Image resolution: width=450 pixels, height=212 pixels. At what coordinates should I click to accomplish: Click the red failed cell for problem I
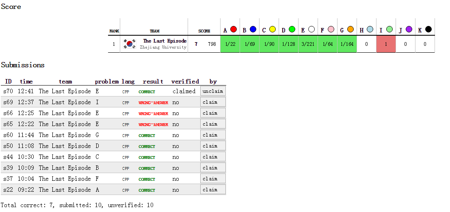point(386,44)
